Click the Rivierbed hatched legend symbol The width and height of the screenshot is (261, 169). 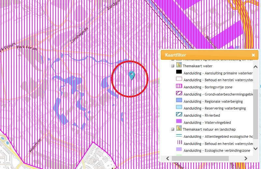[x=179, y=115]
